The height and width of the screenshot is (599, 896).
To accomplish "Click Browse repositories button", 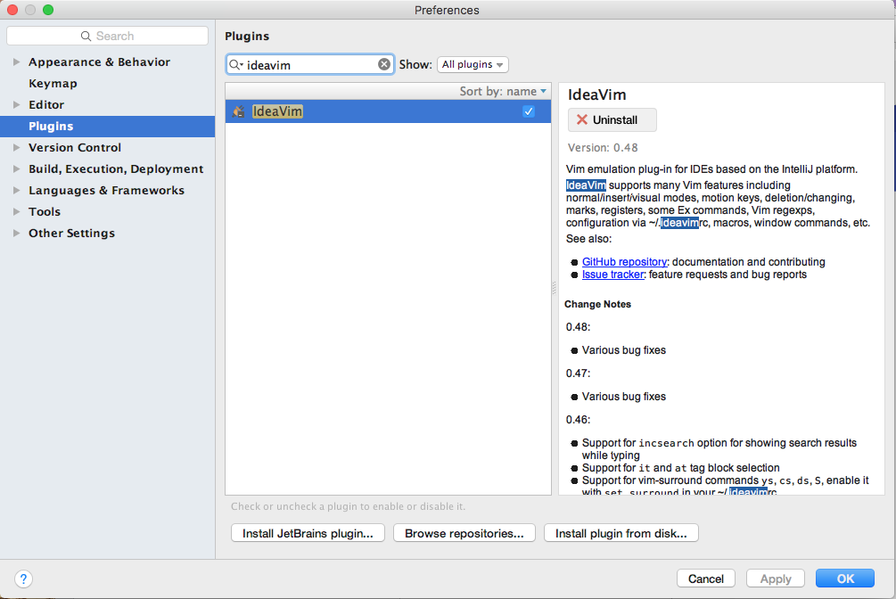I will [x=464, y=533].
